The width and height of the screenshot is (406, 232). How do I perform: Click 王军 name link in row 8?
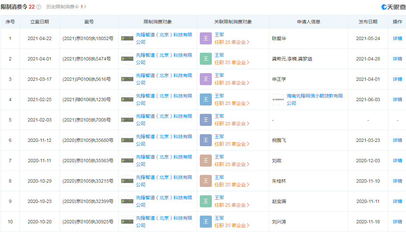coord(219,177)
